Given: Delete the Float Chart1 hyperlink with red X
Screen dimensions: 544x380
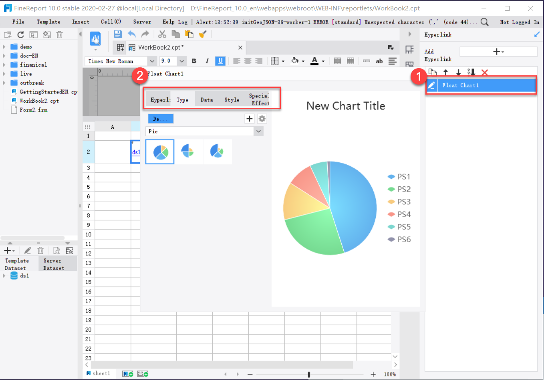Looking at the screenshot, I should pos(484,72).
